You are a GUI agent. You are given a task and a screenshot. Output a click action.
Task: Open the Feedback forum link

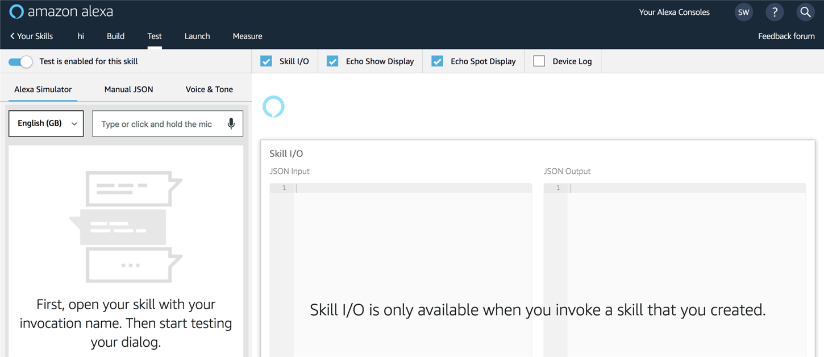(x=786, y=36)
